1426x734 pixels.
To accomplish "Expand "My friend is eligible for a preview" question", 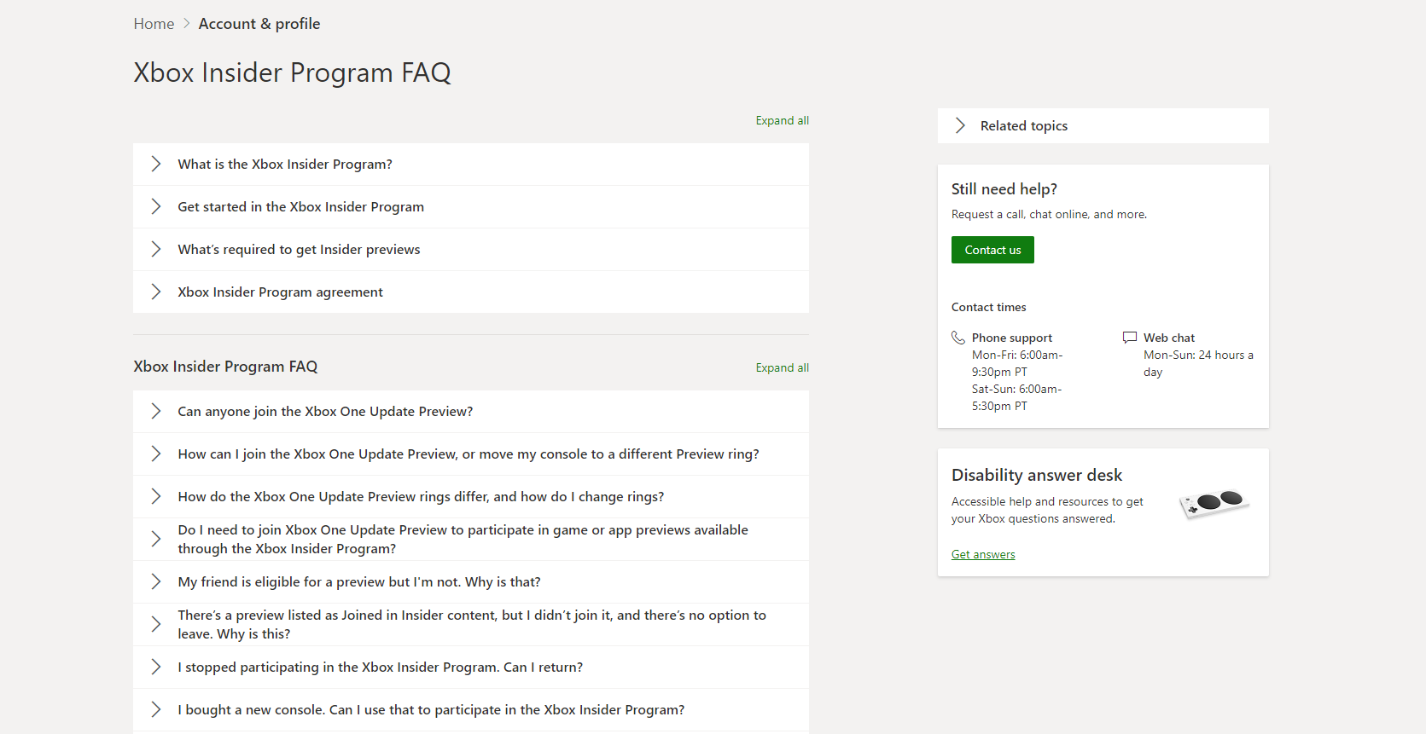I will (x=471, y=582).
